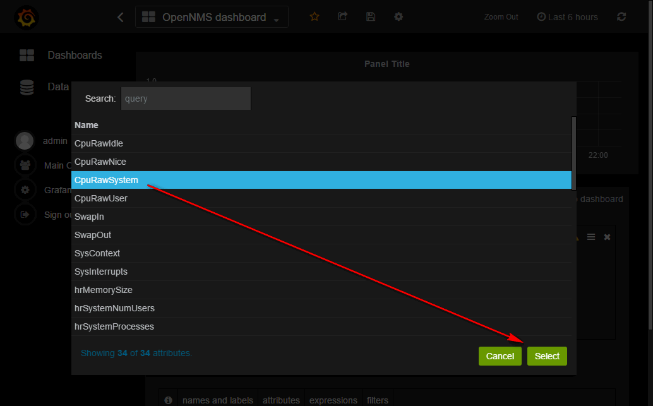Click Zoom Out
Image resolution: width=653 pixels, height=406 pixels.
[x=501, y=17]
